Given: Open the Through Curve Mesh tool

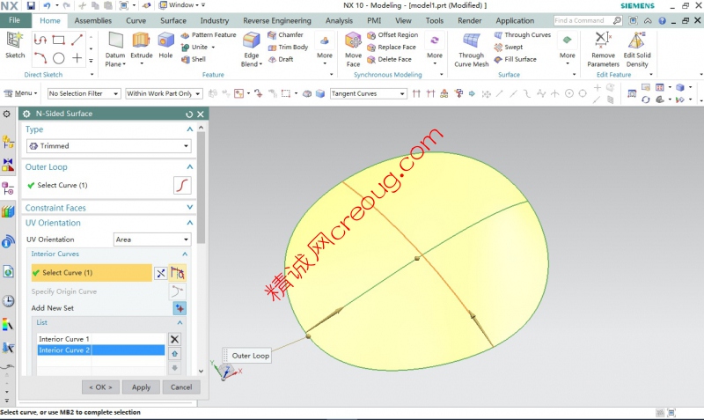Looking at the screenshot, I should (x=472, y=46).
